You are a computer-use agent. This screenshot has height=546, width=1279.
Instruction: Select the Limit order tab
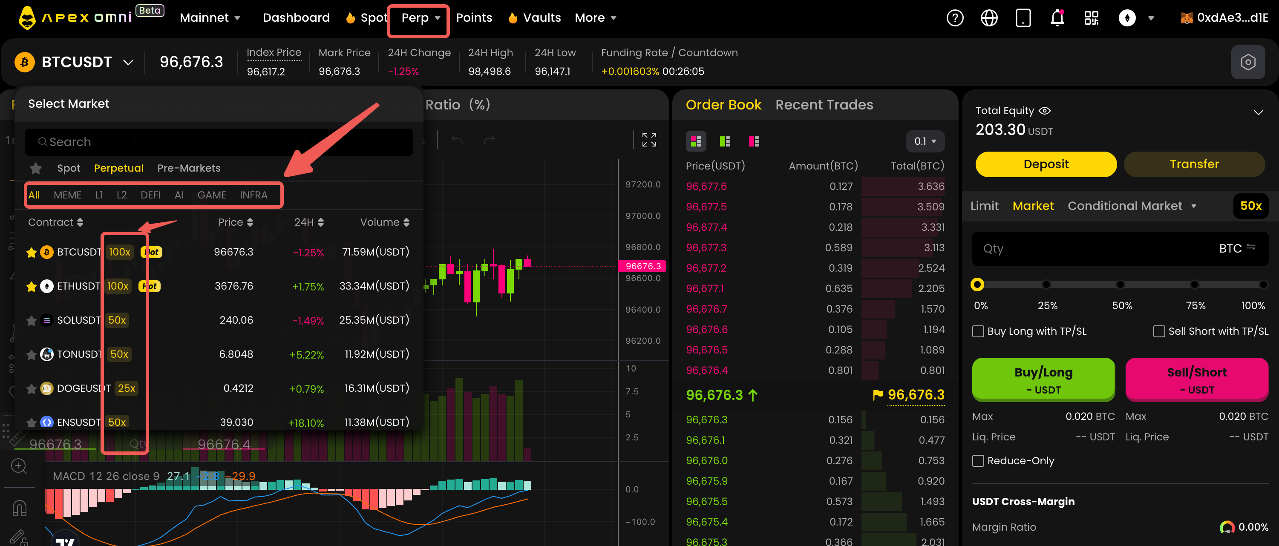click(x=984, y=206)
